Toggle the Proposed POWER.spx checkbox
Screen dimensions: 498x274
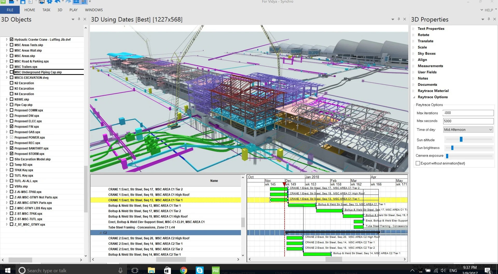11,137
